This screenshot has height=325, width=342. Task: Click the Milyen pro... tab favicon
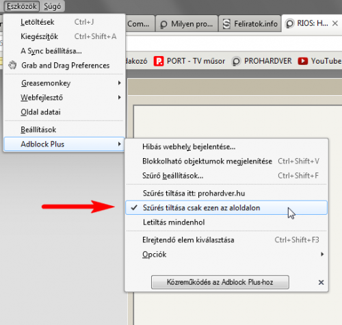[163, 24]
